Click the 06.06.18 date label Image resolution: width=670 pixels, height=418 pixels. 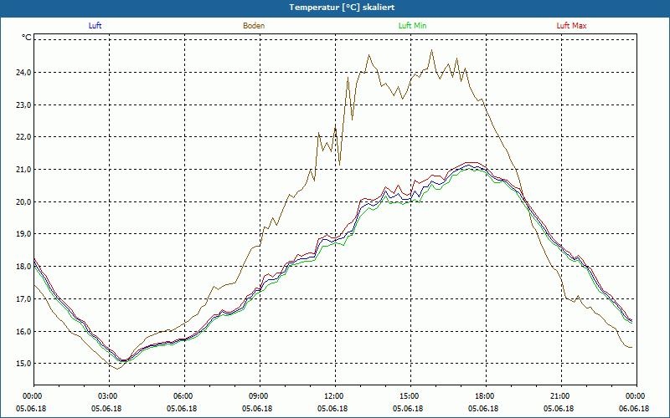coord(634,409)
